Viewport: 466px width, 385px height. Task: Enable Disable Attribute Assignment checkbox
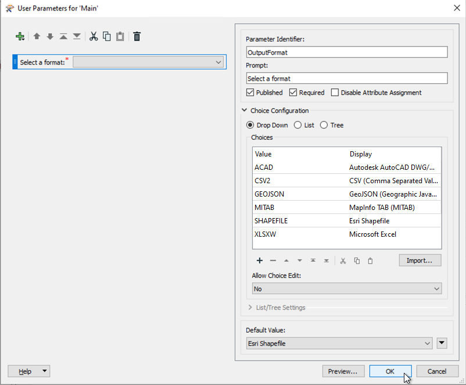[335, 92]
